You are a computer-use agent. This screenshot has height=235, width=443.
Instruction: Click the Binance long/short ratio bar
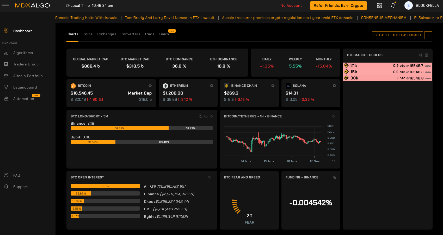[142, 128]
